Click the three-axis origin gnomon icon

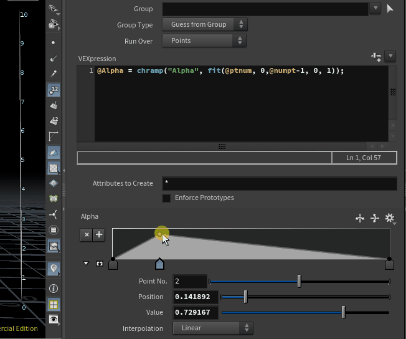point(54,214)
